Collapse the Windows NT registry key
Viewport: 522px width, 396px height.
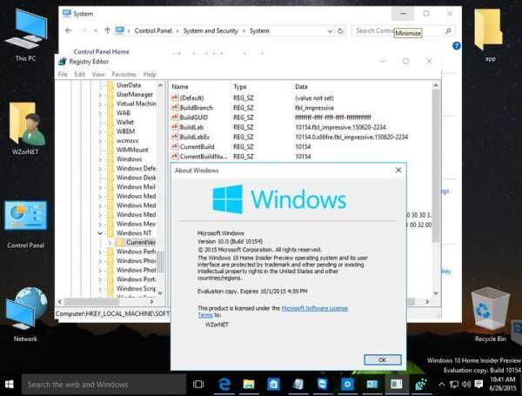pyautogui.click(x=100, y=233)
